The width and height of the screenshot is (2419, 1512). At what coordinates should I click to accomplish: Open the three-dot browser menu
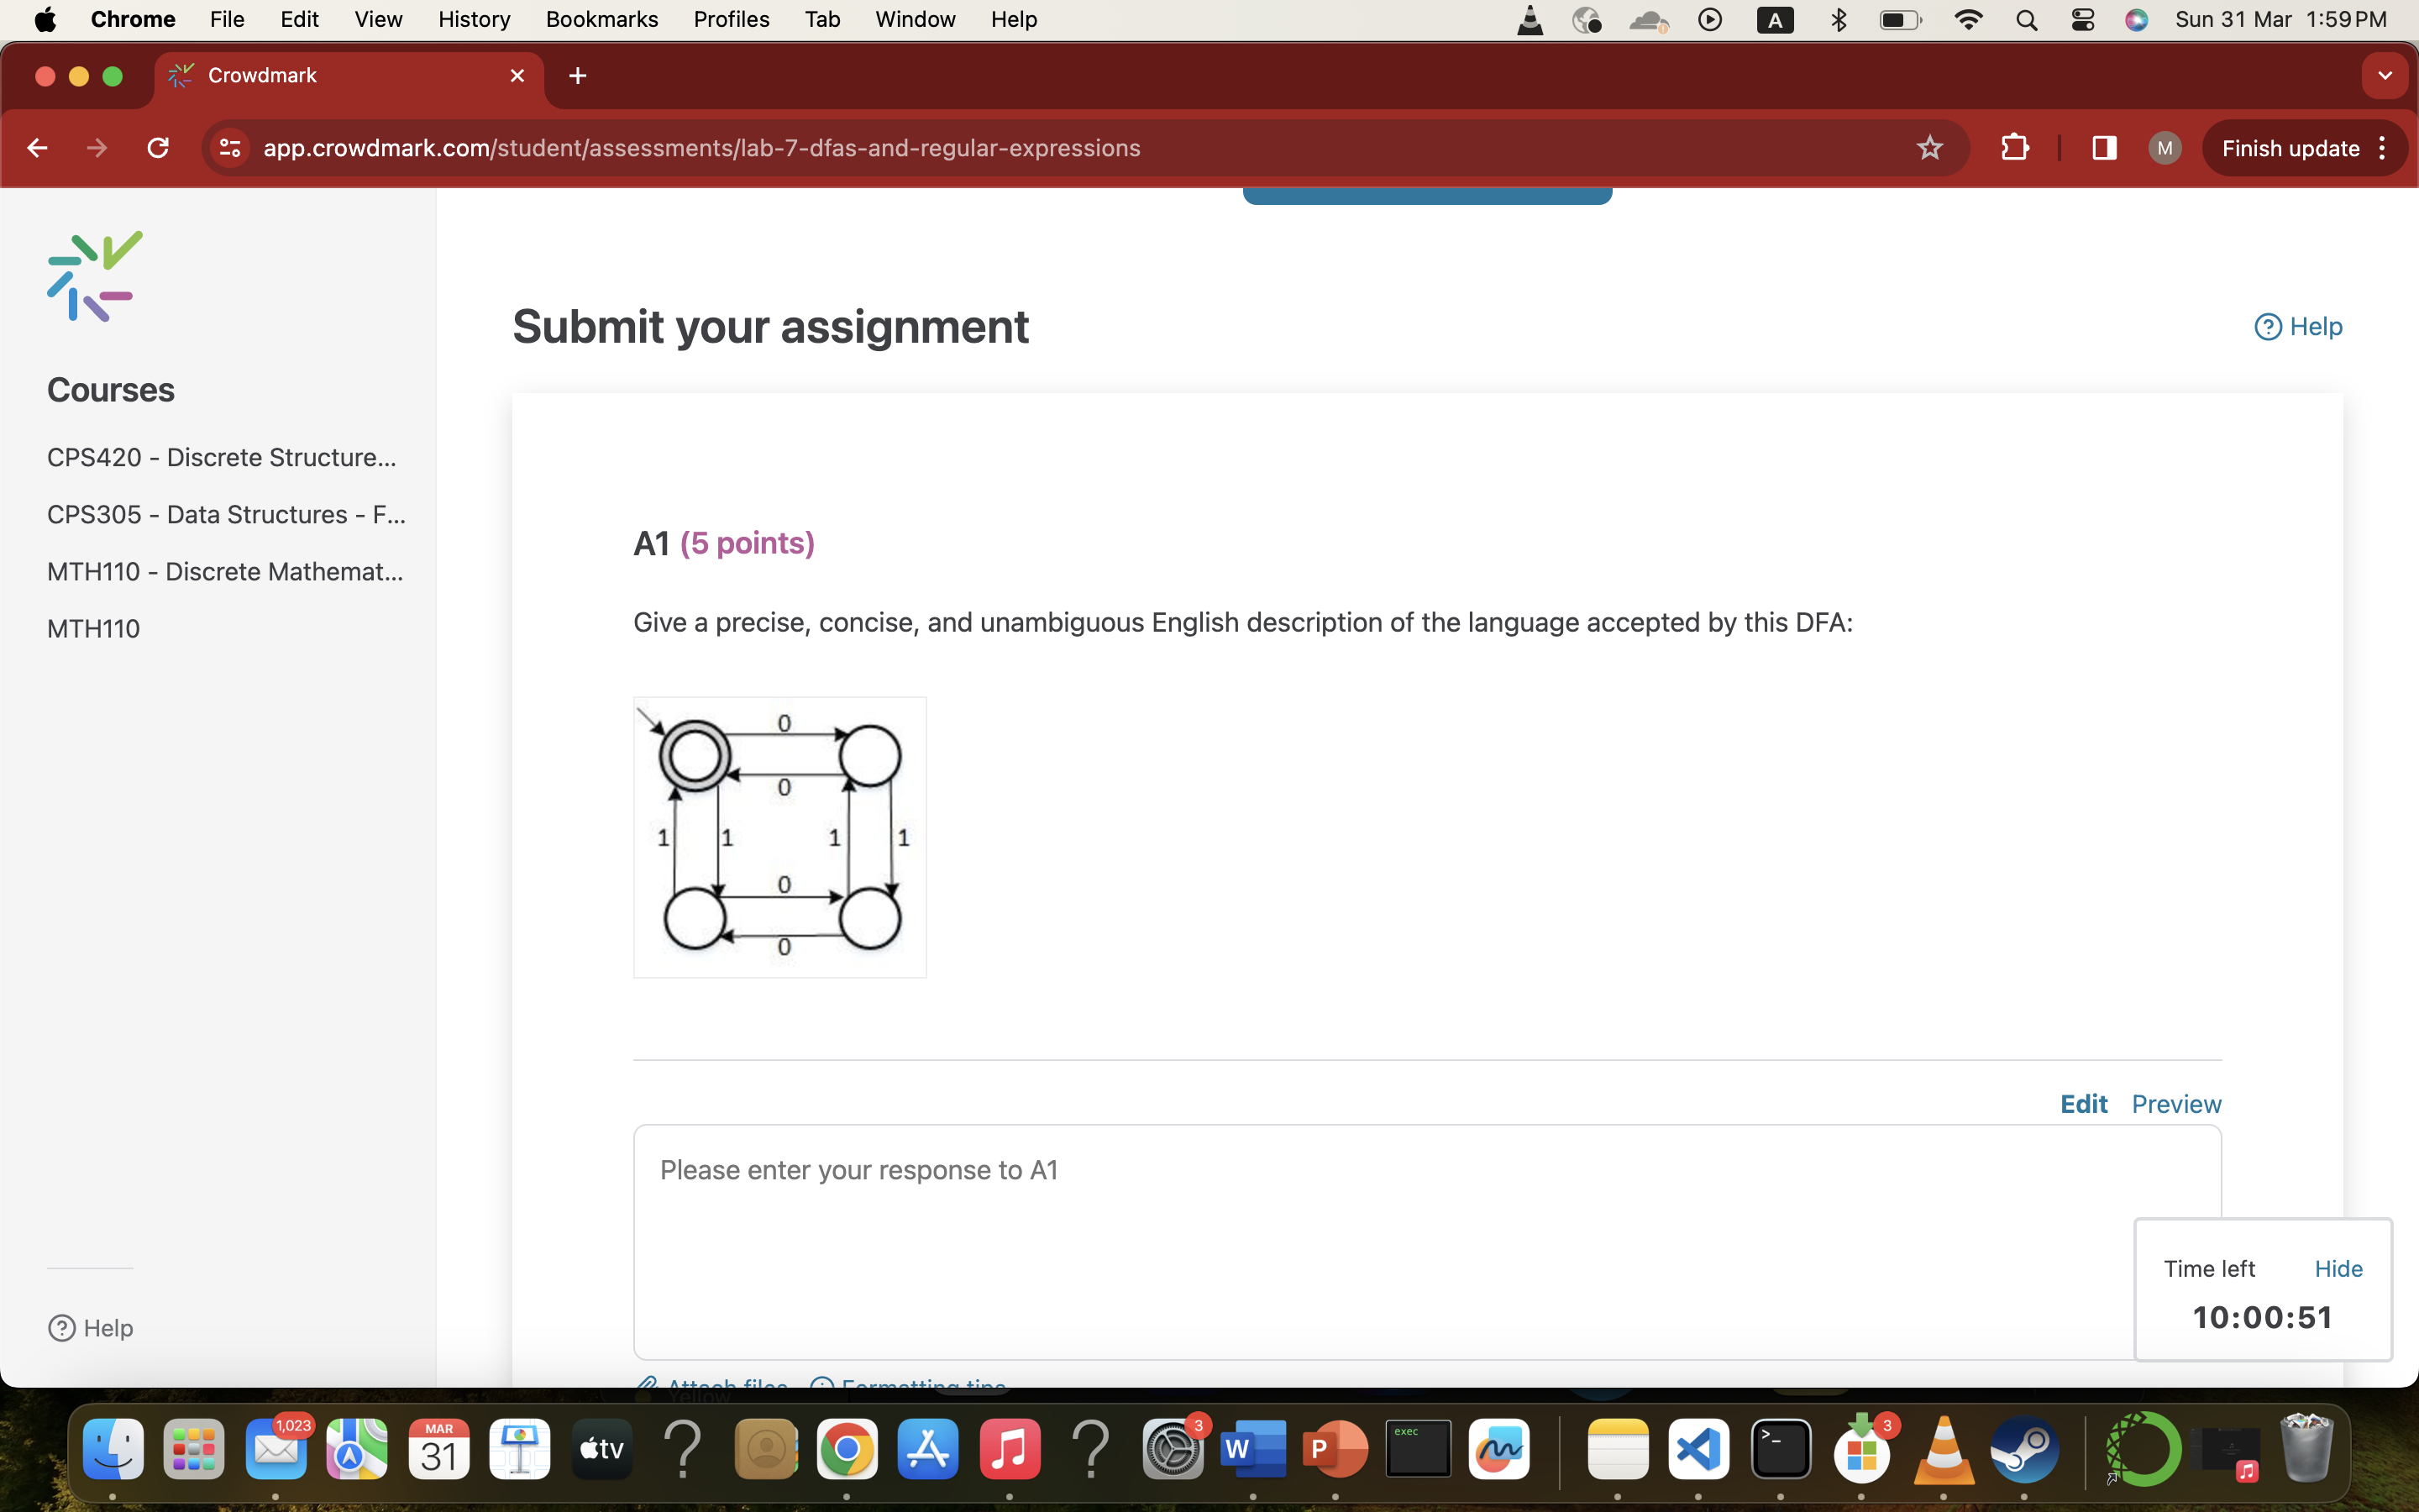[2382, 147]
